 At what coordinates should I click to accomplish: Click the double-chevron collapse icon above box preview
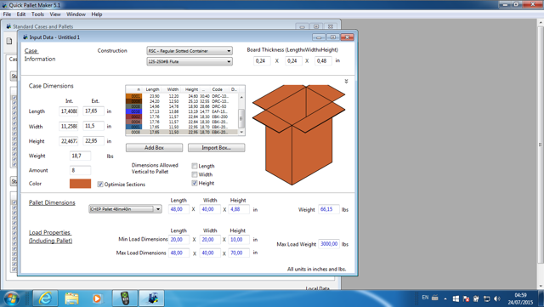tap(346, 82)
